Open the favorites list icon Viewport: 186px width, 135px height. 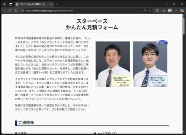point(164,10)
